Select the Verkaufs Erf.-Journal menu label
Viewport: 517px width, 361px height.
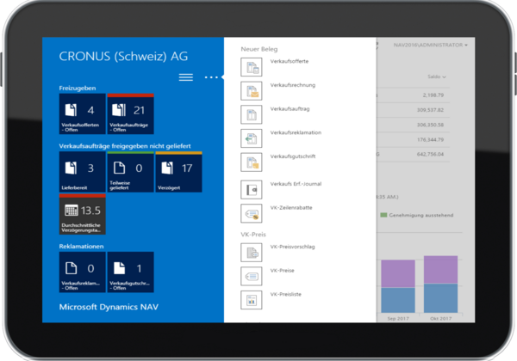296,184
